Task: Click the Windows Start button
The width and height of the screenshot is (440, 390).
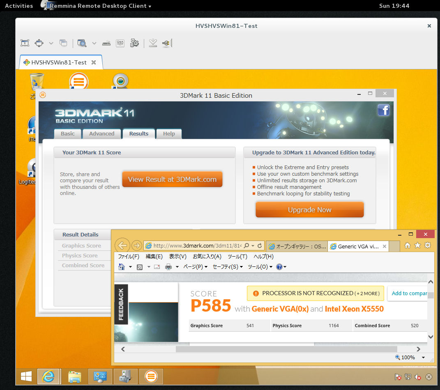Action: pyautogui.click(x=26, y=376)
